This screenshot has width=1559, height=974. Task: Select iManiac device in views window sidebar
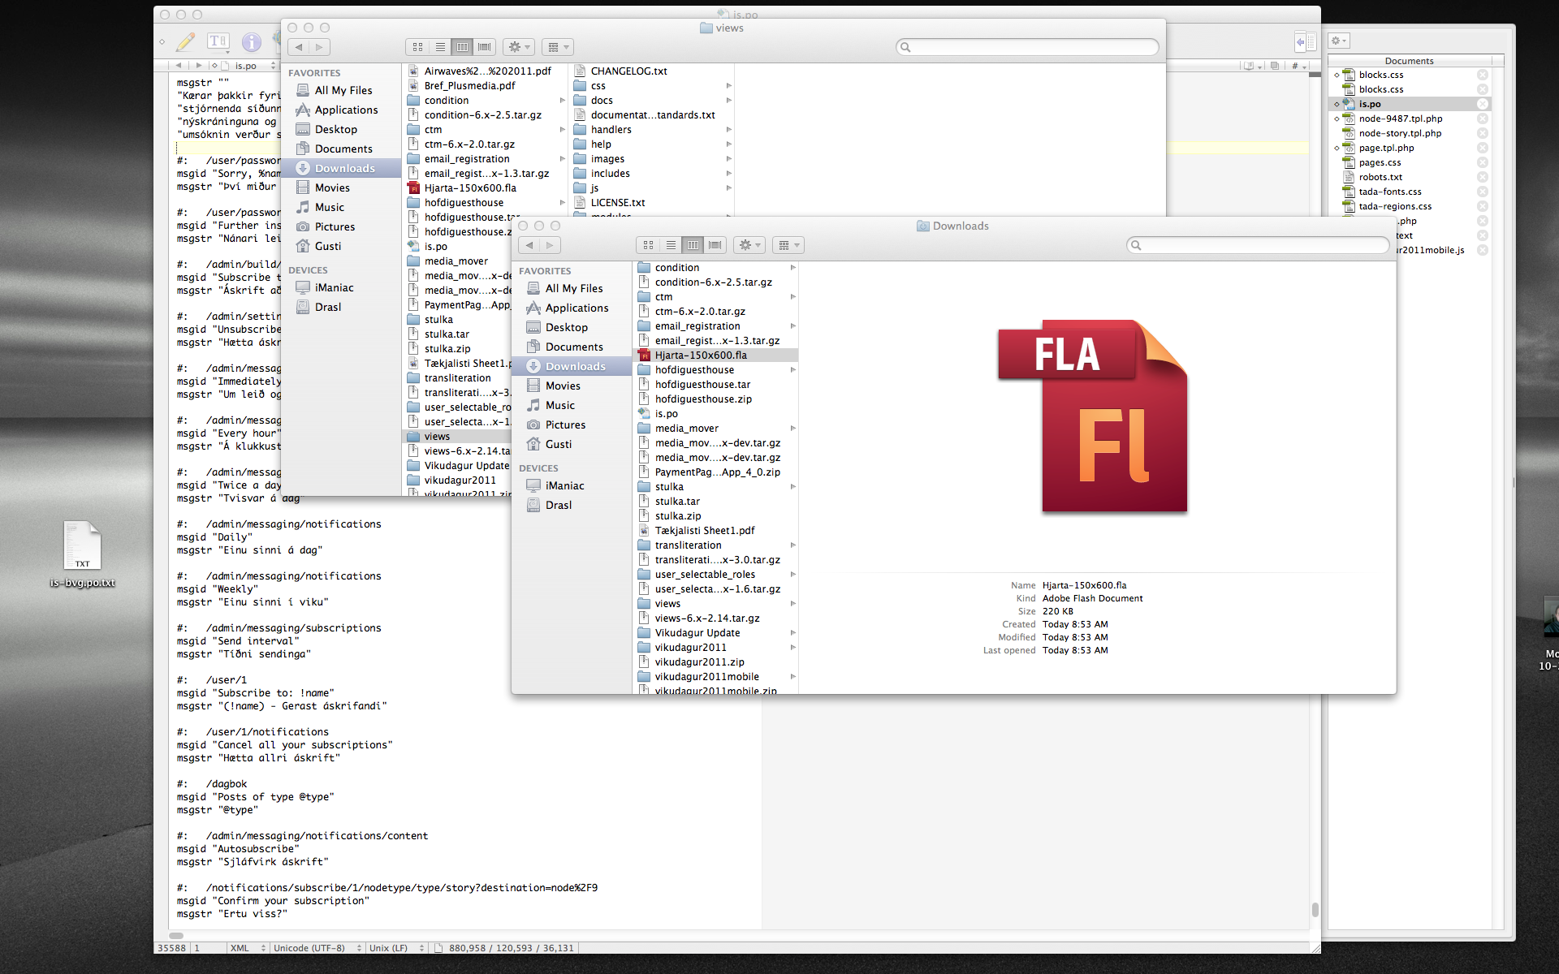click(334, 287)
